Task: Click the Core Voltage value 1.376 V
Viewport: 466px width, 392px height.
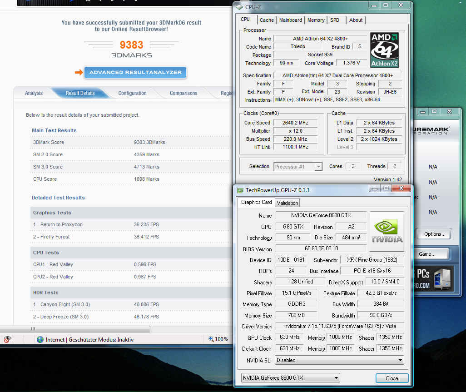Action: click(x=351, y=63)
